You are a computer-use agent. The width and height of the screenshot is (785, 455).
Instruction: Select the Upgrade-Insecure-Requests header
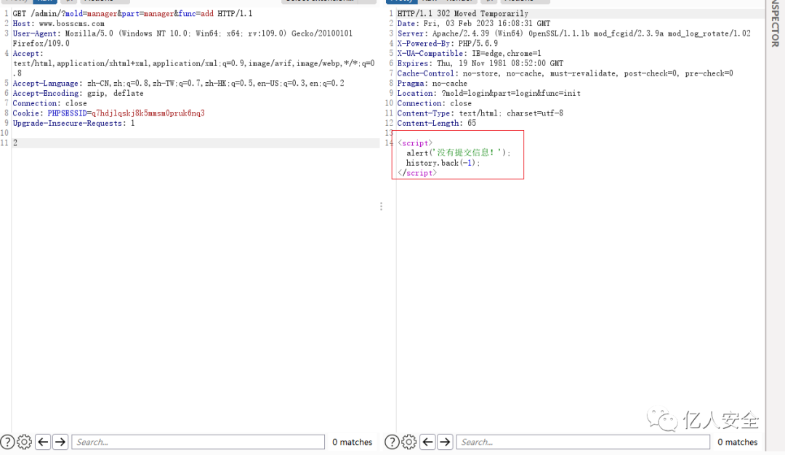[73, 123]
